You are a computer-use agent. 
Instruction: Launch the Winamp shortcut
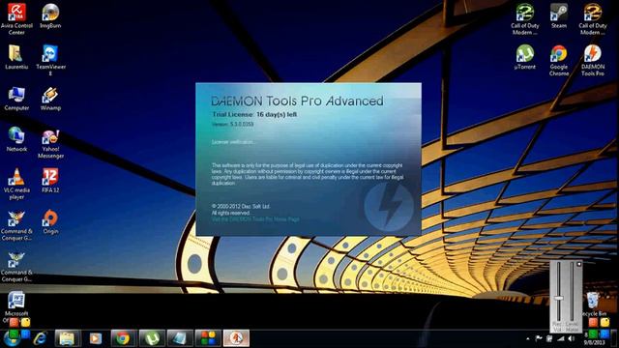[50, 99]
